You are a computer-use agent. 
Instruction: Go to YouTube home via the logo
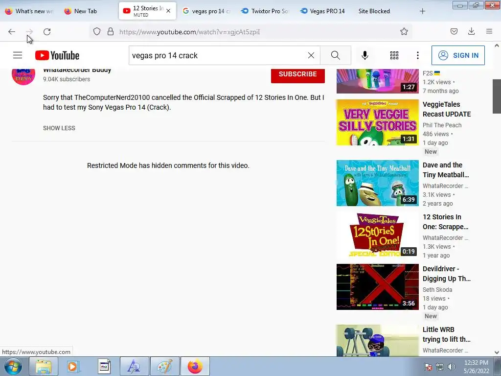click(57, 55)
